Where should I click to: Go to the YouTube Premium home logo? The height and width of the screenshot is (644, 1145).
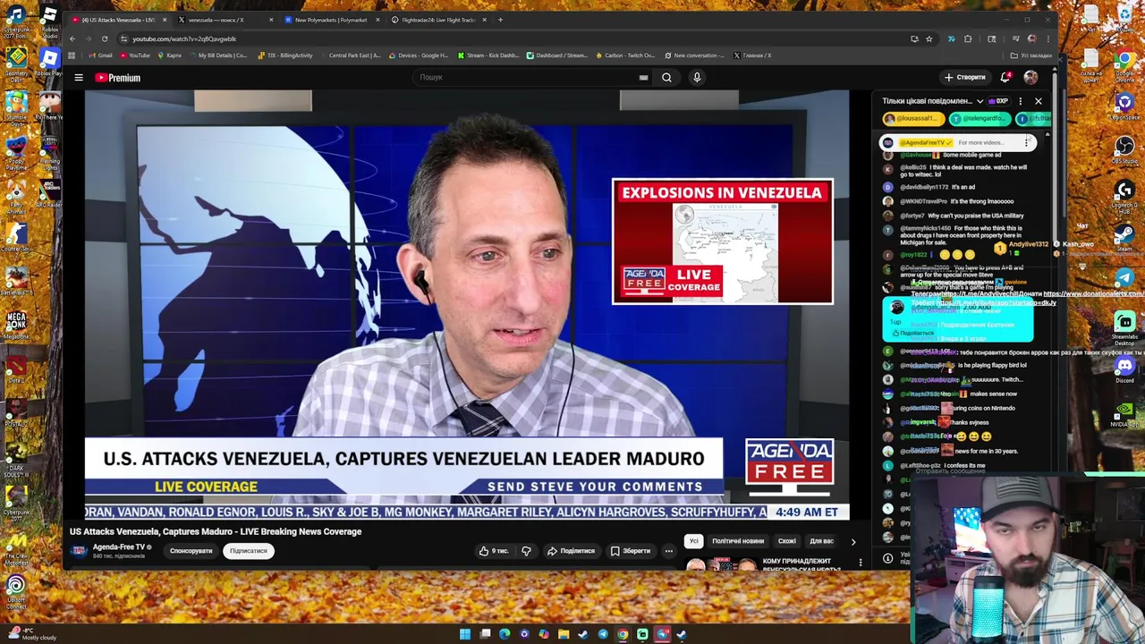[x=118, y=78]
